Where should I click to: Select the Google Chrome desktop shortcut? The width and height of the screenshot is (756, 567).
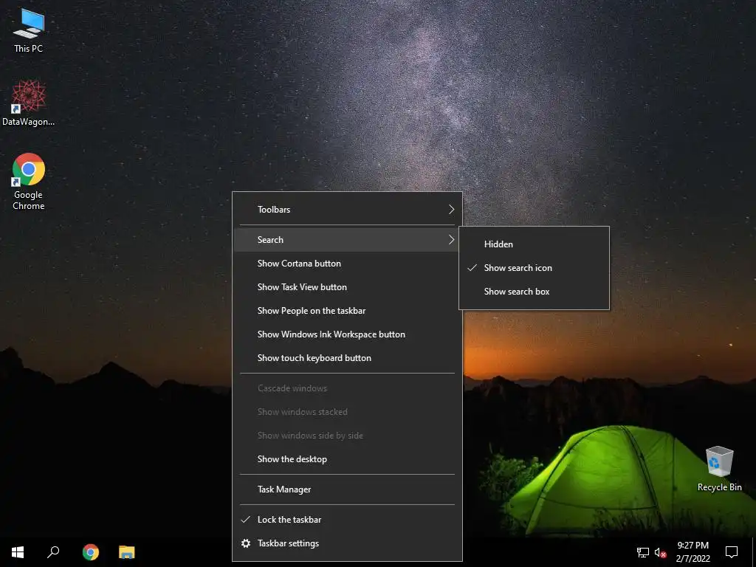point(29,182)
